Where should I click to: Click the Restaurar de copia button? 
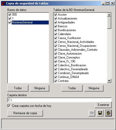pos(25,113)
